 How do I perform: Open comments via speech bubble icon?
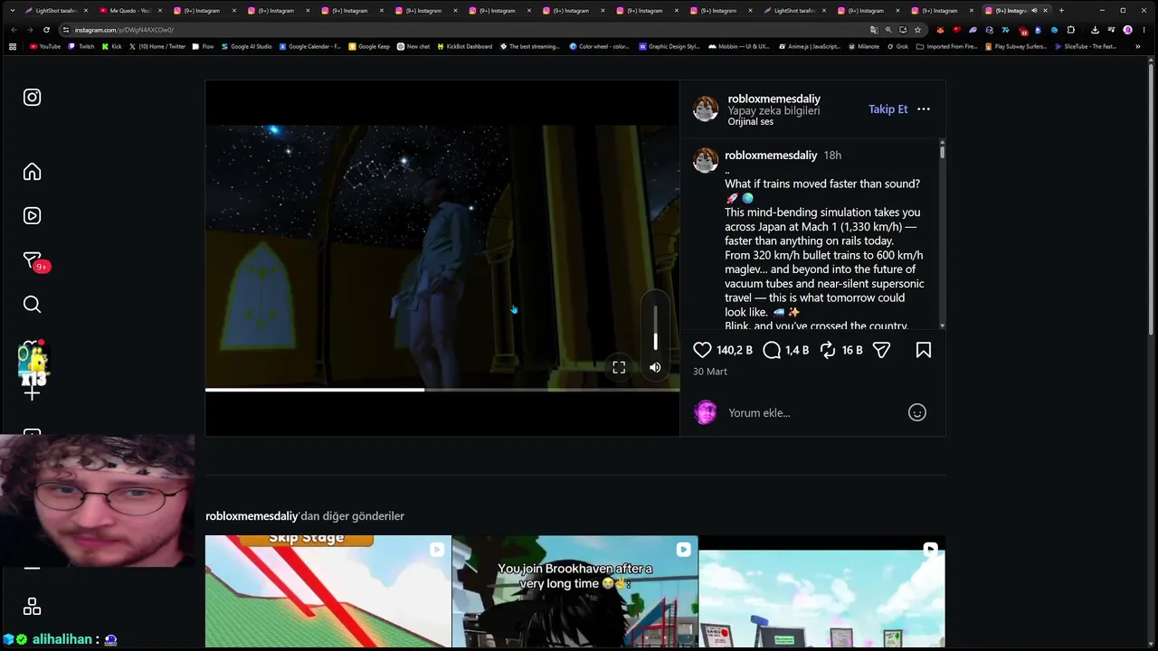coord(772,350)
